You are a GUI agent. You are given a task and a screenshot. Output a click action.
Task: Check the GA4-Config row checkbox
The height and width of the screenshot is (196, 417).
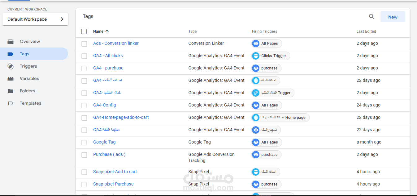[84, 106]
